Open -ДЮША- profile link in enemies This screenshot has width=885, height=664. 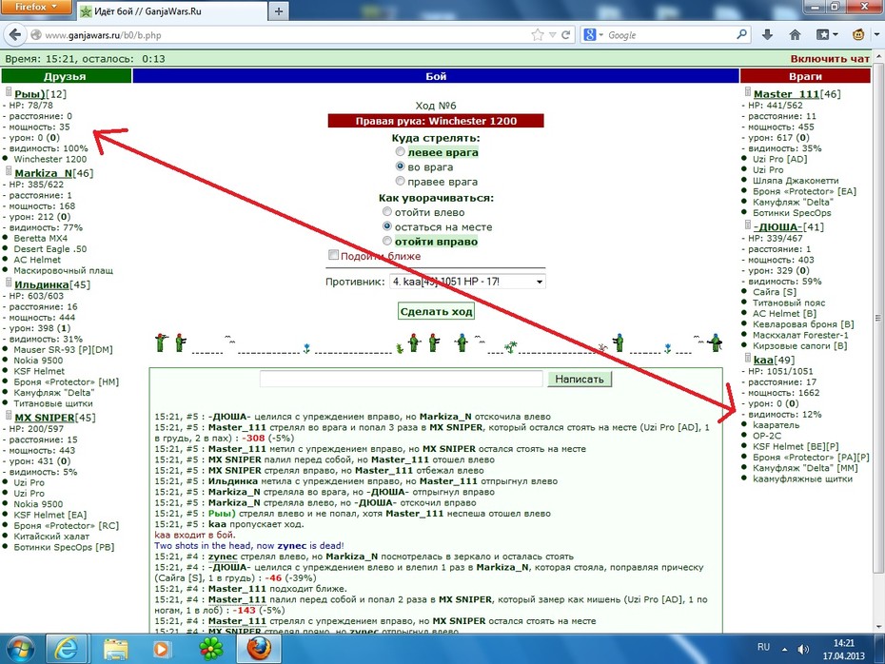777,226
